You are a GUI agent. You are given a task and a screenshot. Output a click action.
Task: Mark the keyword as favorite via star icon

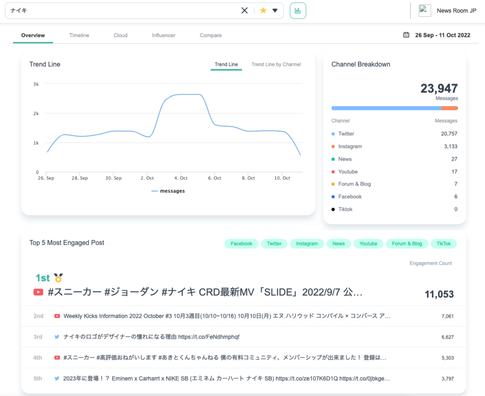coord(263,10)
